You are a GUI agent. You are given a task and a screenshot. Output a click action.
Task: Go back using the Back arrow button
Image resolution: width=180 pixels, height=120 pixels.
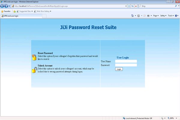2,6
